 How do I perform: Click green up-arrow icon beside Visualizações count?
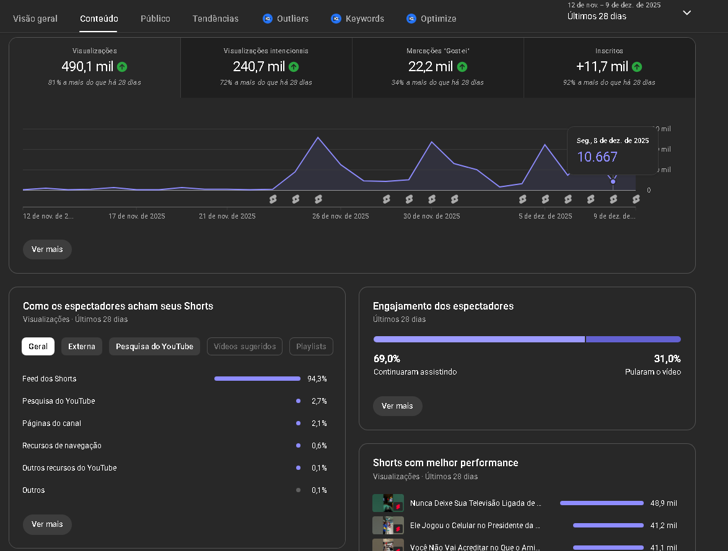pos(122,67)
